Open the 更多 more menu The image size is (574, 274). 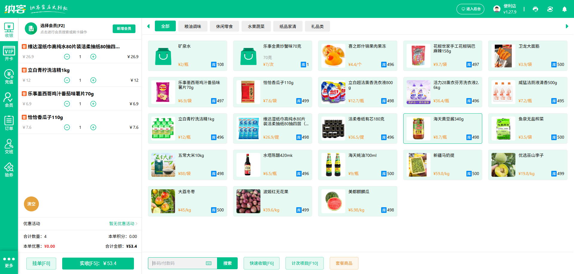pyautogui.click(x=9, y=262)
